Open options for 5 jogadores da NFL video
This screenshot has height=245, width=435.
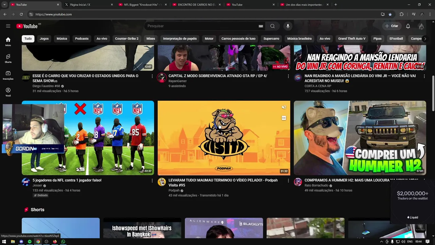tap(152, 181)
